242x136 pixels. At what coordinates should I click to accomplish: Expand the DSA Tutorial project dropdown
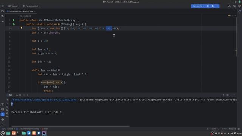[x=14, y=6]
